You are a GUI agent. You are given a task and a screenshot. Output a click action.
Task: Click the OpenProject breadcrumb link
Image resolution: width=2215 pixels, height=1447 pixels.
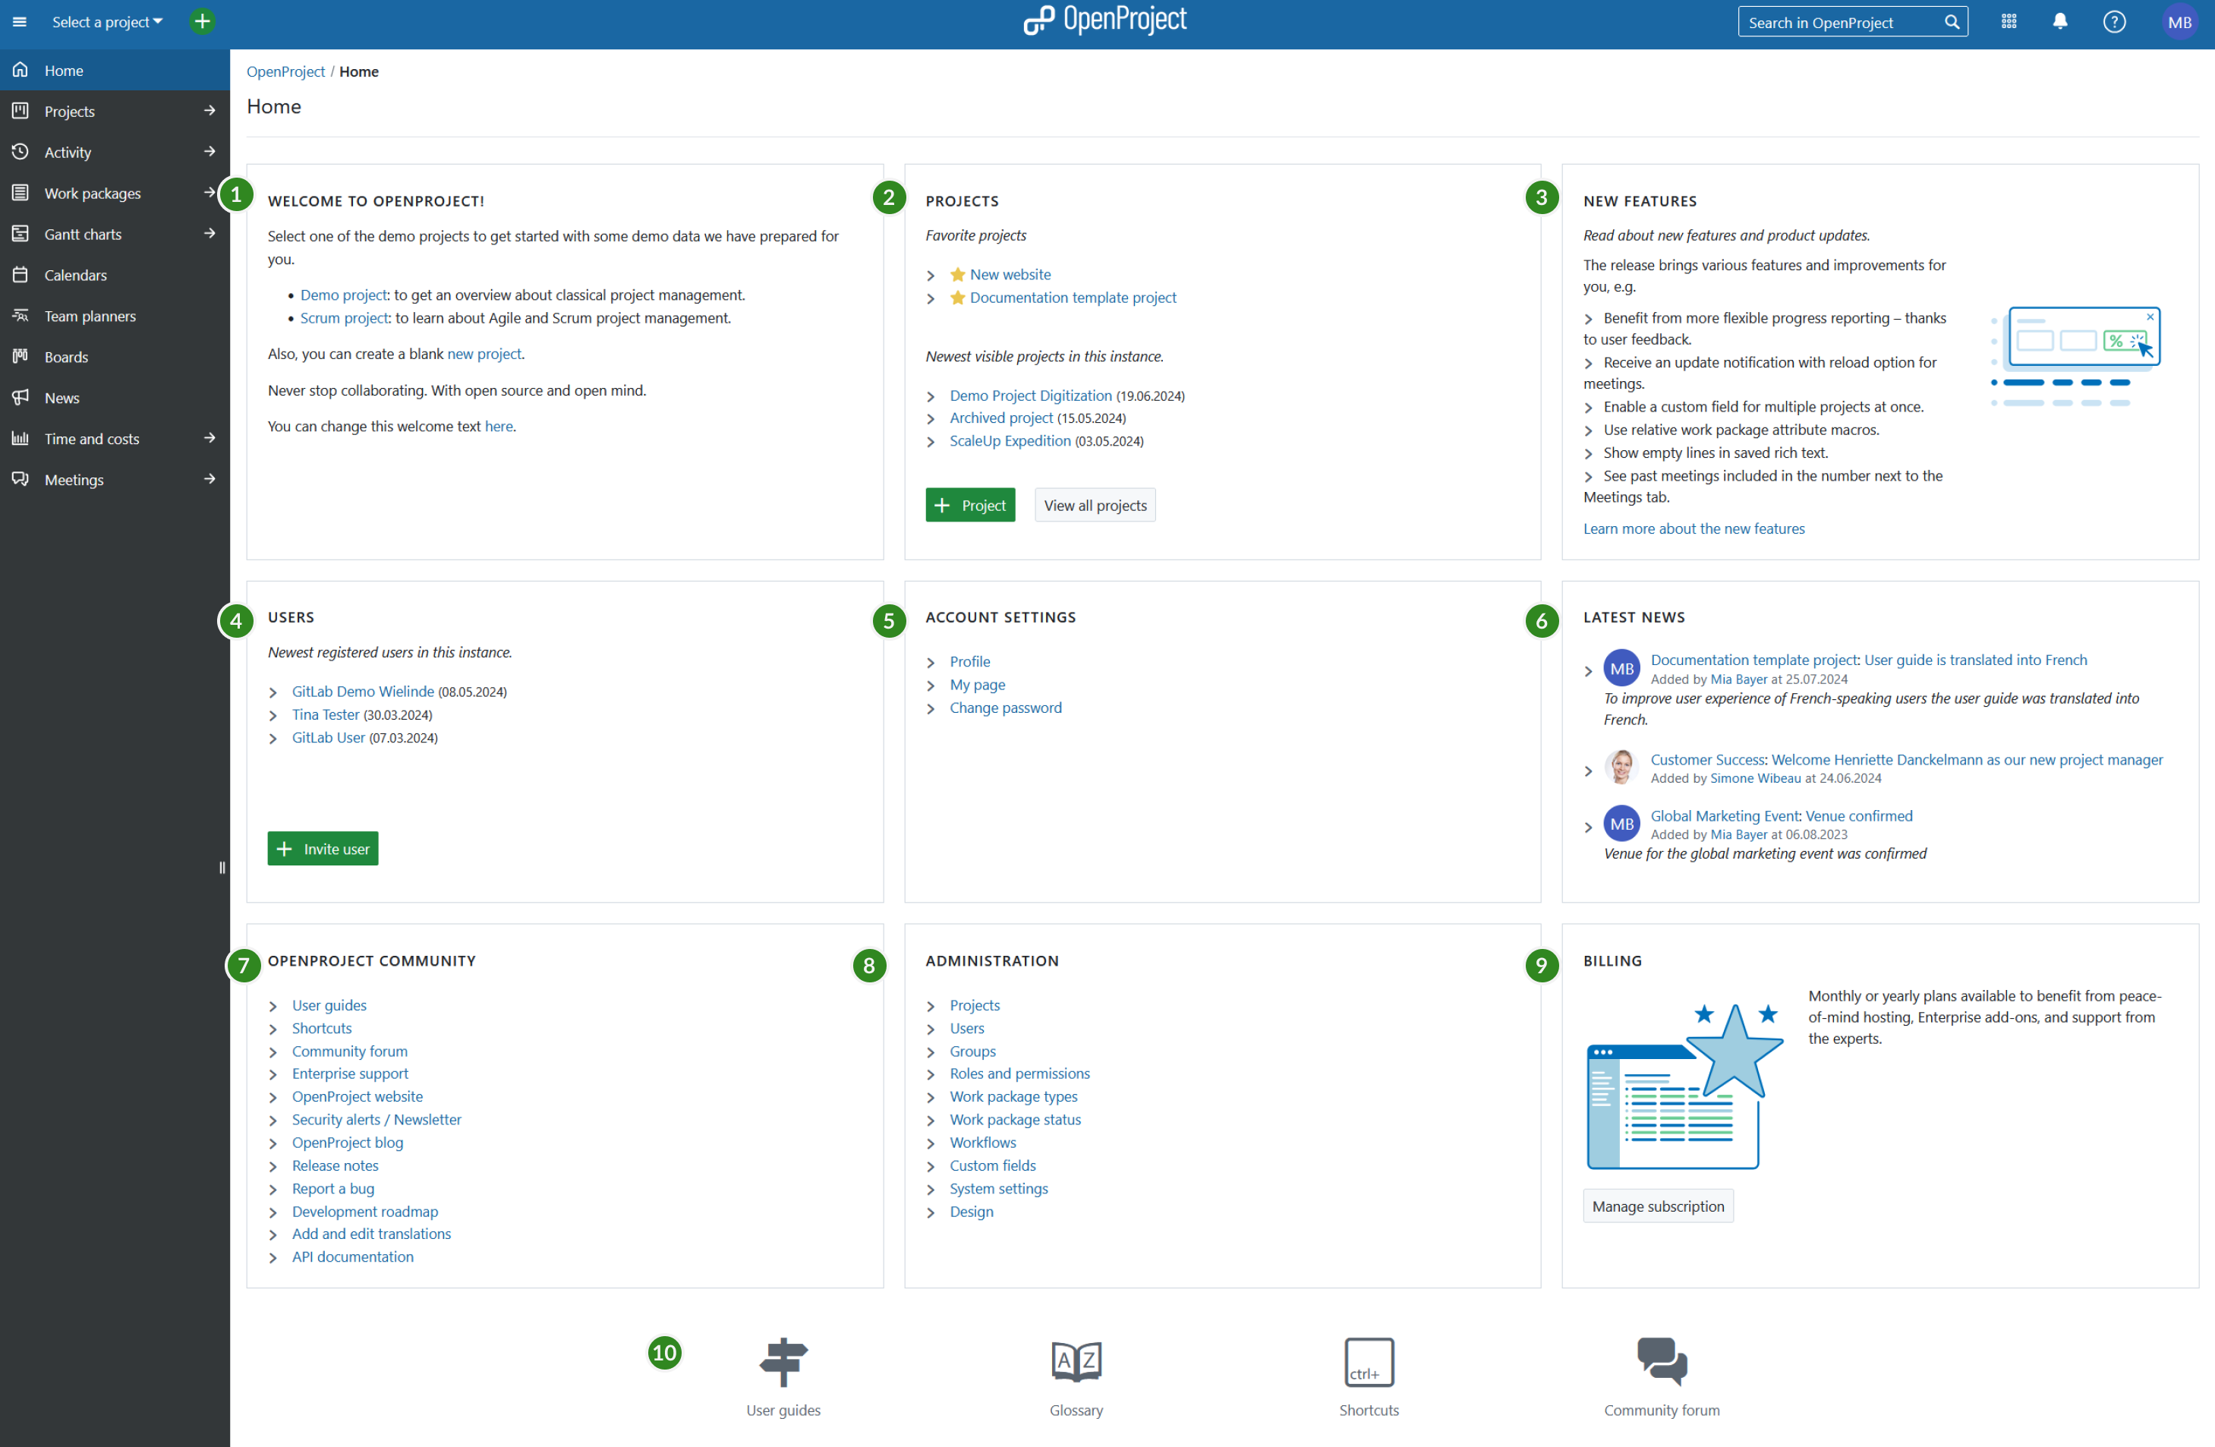pyautogui.click(x=285, y=71)
